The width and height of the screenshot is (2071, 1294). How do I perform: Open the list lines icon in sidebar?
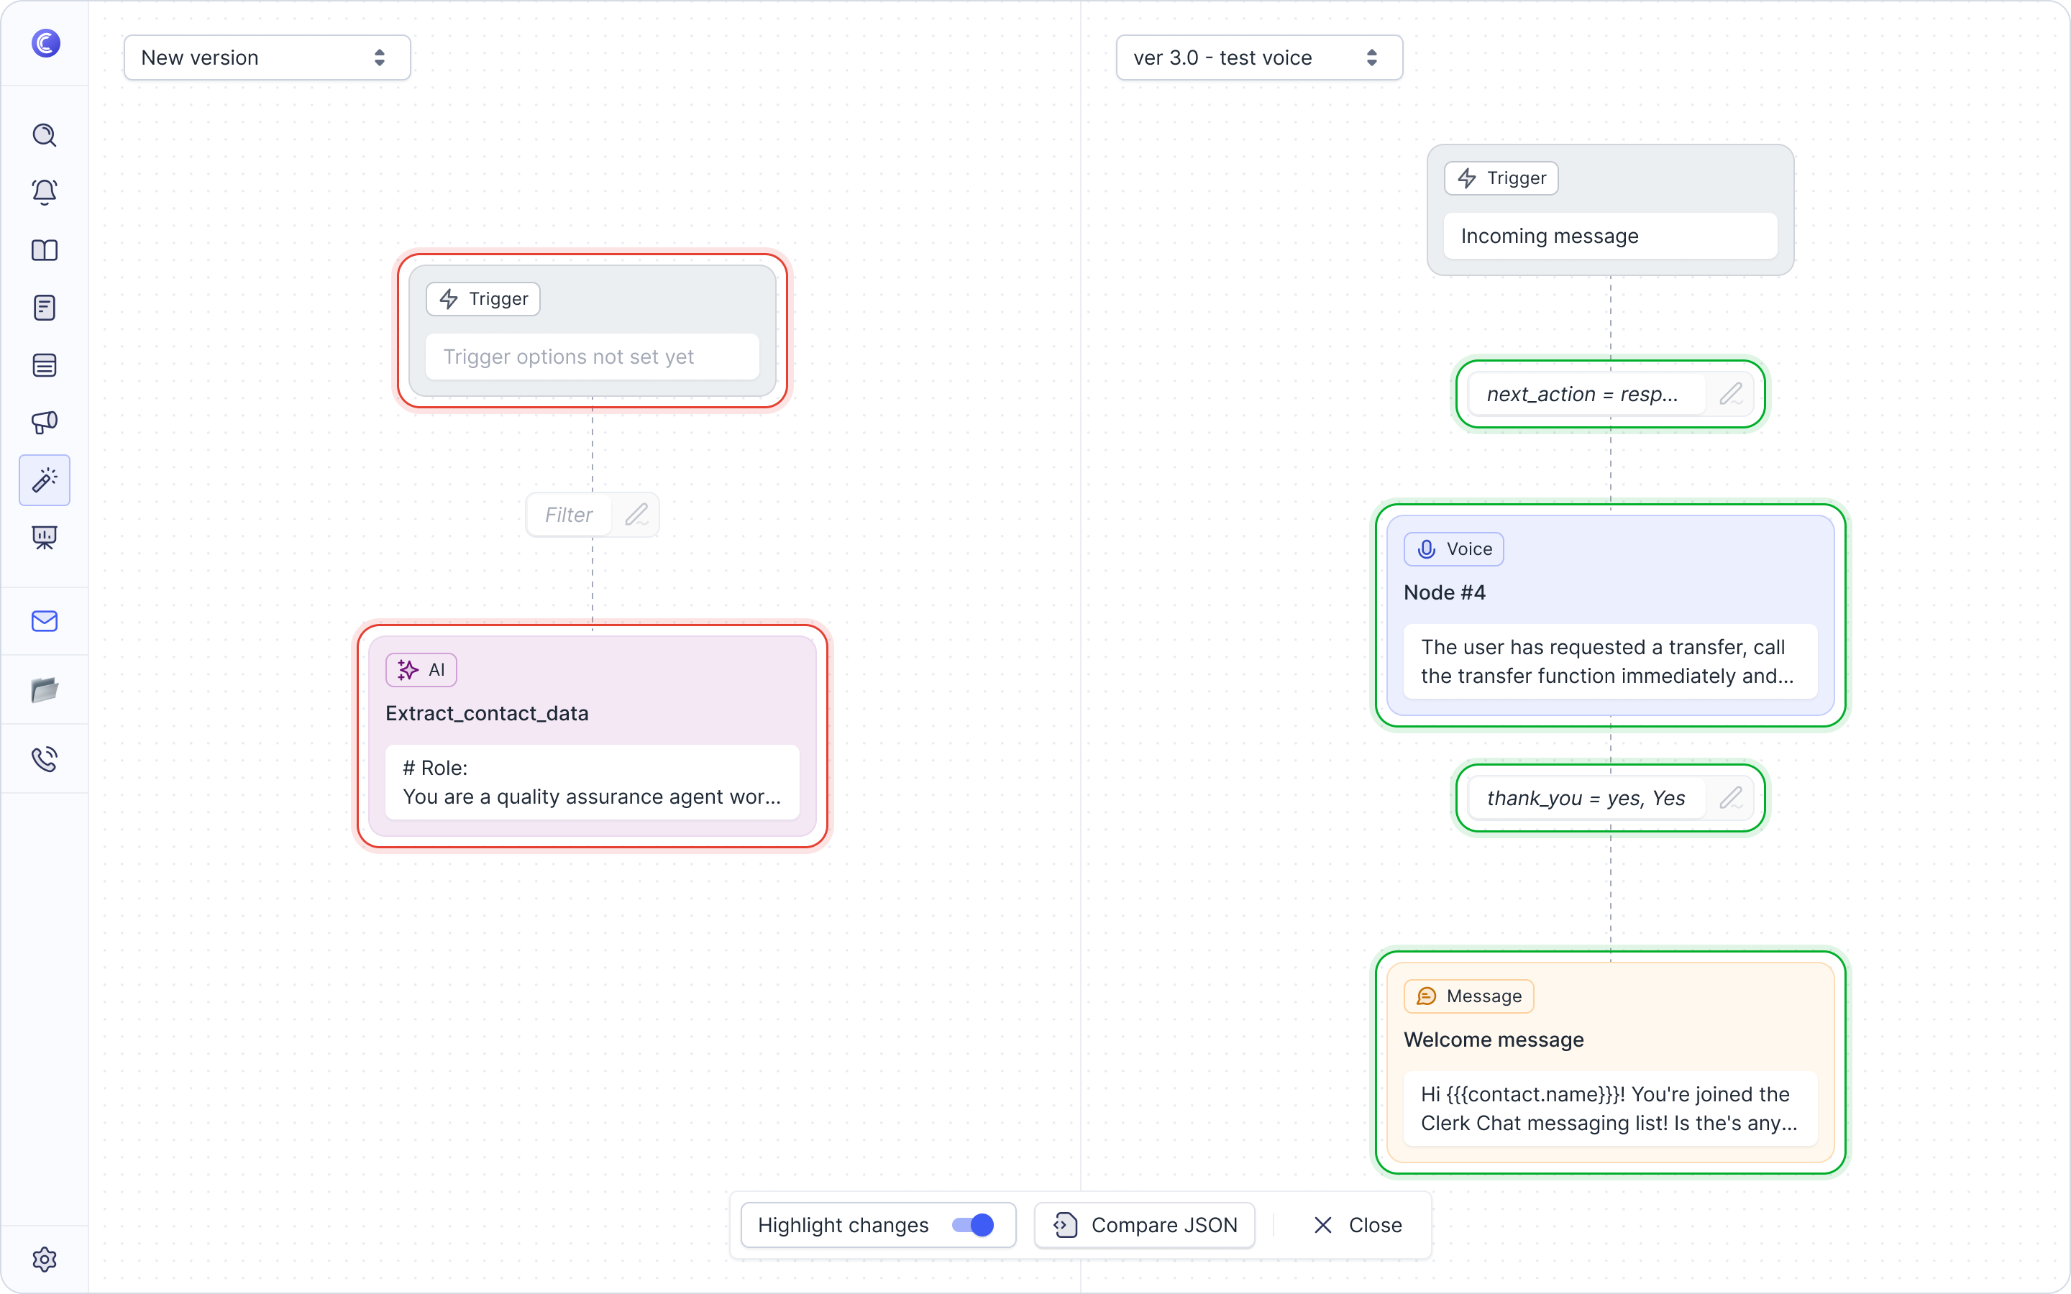(x=45, y=365)
